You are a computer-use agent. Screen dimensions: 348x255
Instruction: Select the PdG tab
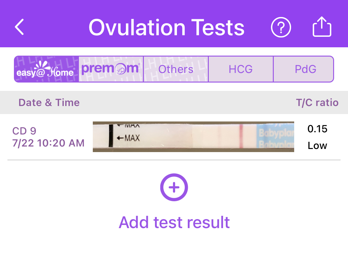pos(305,69)
